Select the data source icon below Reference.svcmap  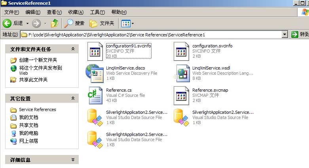pyautogui.click(x=181, y=117)
